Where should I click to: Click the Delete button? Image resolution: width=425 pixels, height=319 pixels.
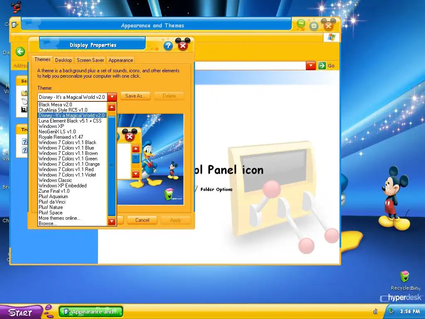(x=169, y=96)
